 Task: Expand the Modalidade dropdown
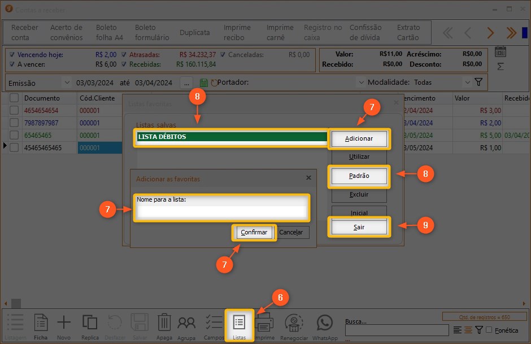(x=467, y=82)
